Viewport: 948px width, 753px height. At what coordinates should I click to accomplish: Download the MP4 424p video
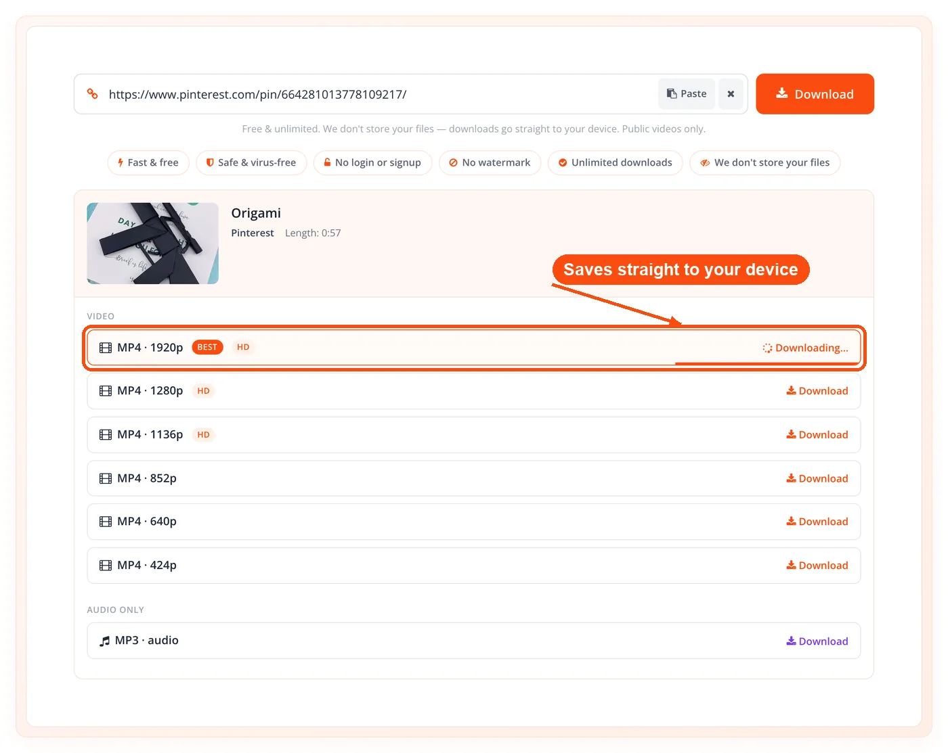tap(817, 566)
